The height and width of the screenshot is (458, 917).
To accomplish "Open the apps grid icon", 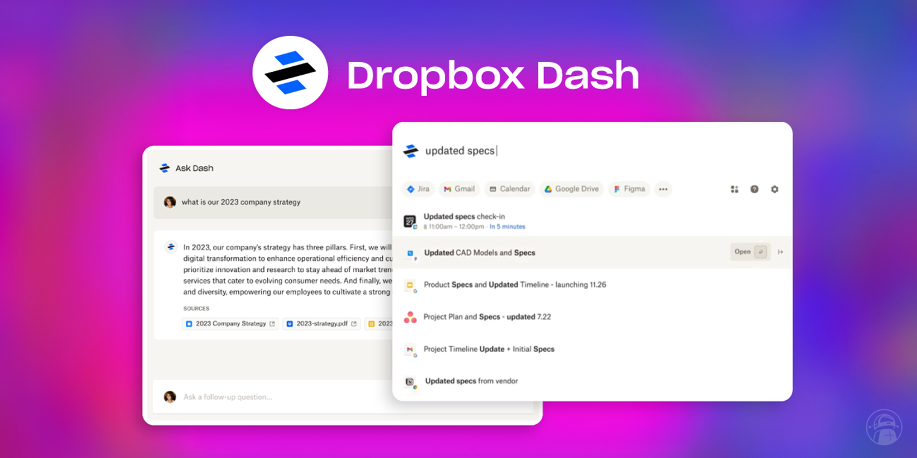I will [x=734, y=189].
